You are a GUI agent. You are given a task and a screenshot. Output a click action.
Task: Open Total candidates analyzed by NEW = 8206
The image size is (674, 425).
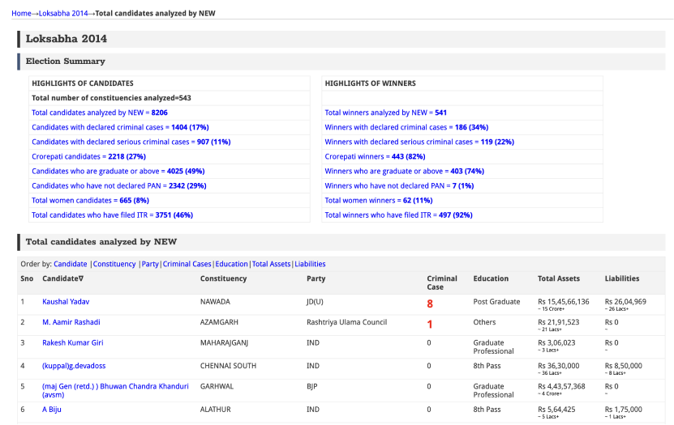click(x=99, y=113)
